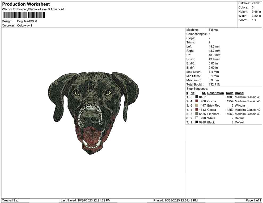Select the Elephant 6185 color chip
The width and height of the screenshot is (263, 203).
coord(197,114)
